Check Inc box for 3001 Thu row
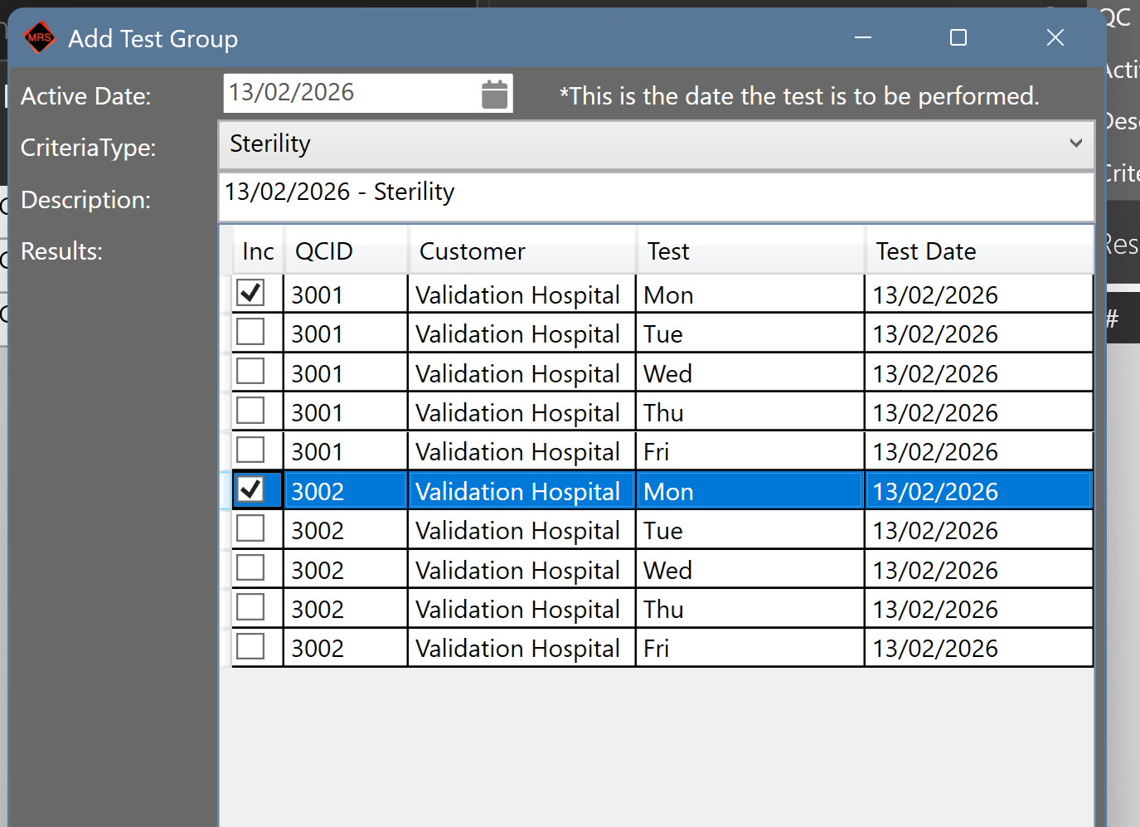This screenshot has height=827, width=1140. coord(250,411)
